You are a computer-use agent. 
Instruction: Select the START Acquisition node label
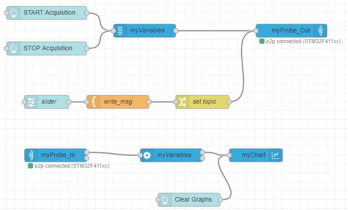point(49,12)
